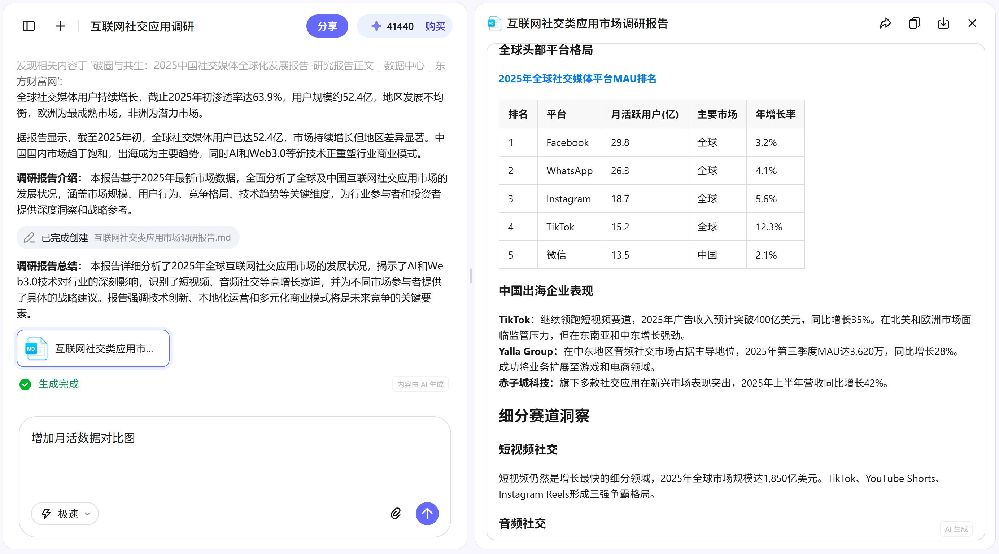Viewport: 999px width, 554px height.
Task: Copy report using the duplicate icon
Action: click(x=914, y=24)
